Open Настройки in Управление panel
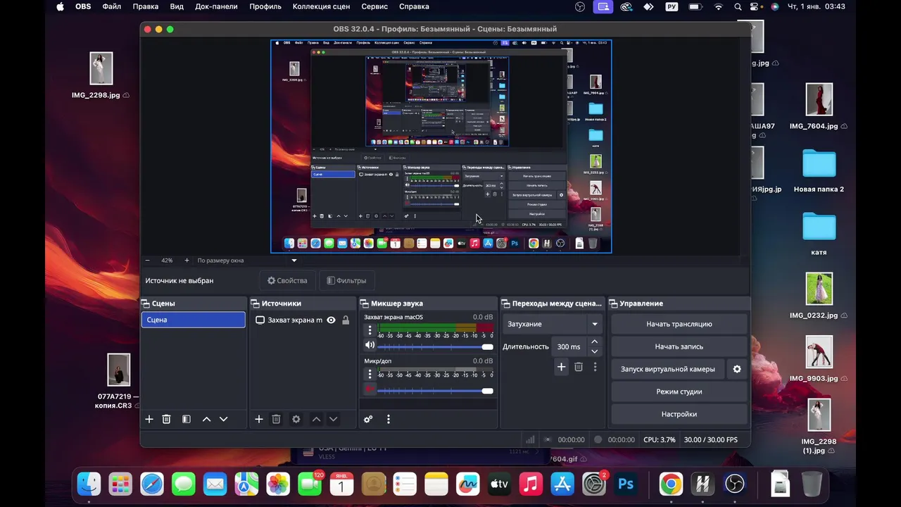The height and width of the screenshot is (507, 901). point(679,414)
